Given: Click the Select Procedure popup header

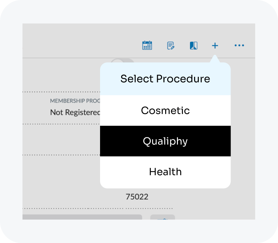Looking at the screenshot, I should (x=165, y=79).
